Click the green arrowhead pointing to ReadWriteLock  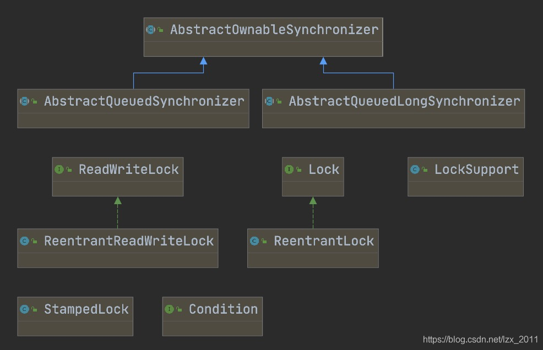[118, 200]
